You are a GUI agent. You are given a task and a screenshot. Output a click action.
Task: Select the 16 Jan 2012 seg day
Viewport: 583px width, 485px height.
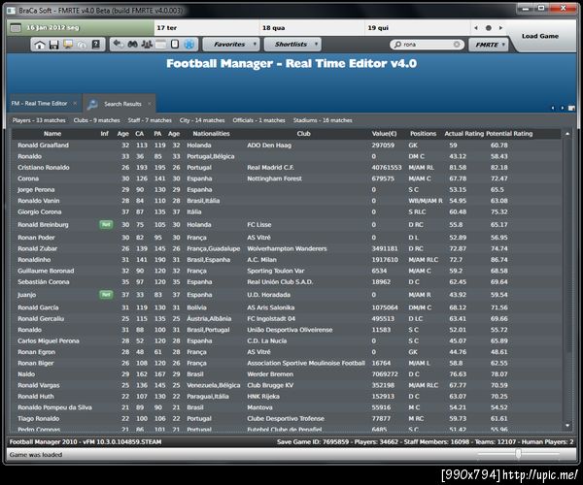(80, 28)
